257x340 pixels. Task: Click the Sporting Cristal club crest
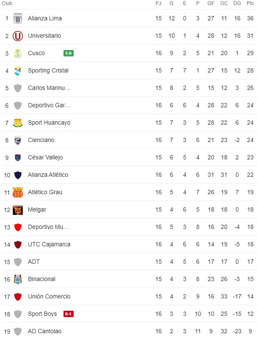pyautogui.click(x=18, y=71)
